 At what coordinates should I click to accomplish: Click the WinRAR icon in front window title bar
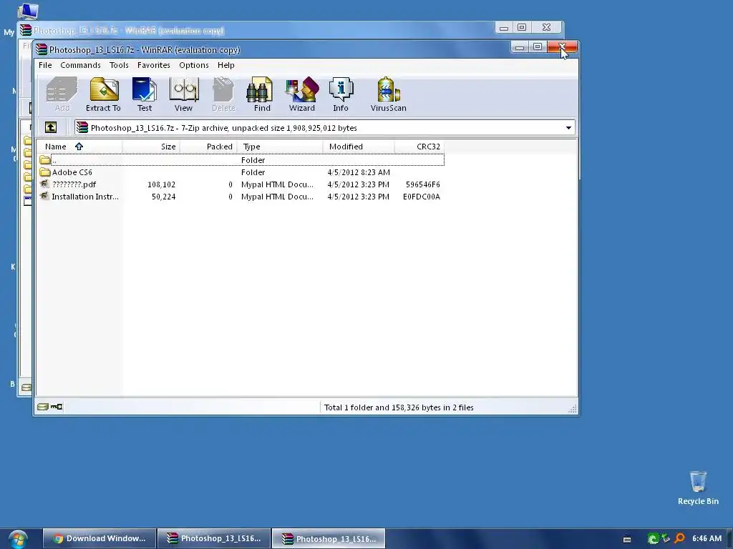[42, 49]
